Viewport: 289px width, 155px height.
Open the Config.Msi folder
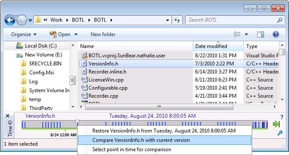coord(42,73)
